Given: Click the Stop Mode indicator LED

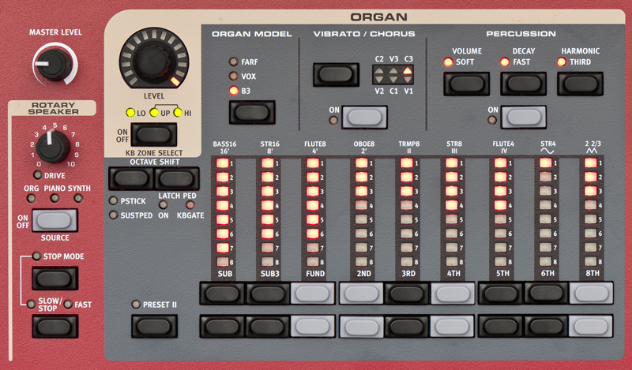Looking at the screenshot, I should (x=36, y=256).
